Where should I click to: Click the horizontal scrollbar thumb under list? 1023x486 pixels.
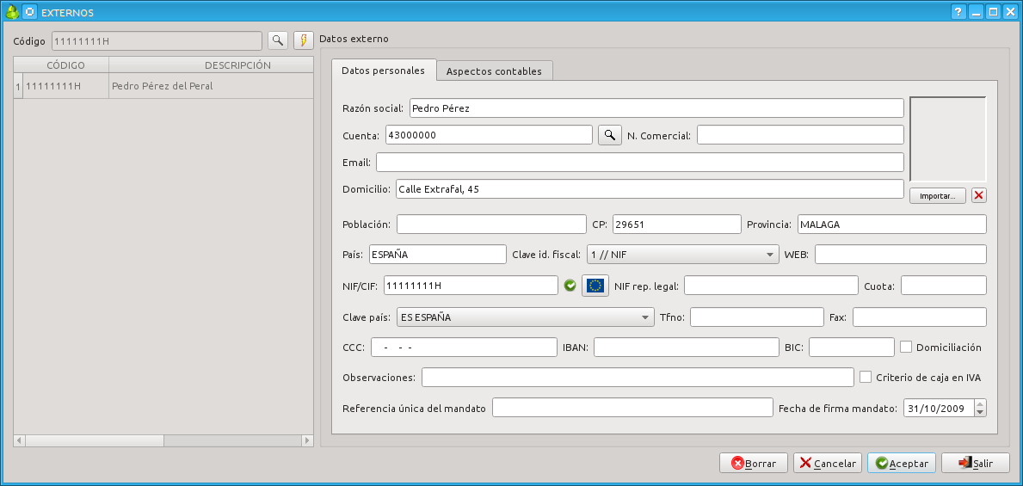(95, 440)
